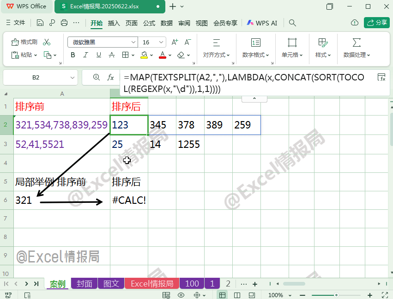This screenshot has height=299, width=393.
Task: Click the Cut scissors icon
Action: click(x=46, y=42)
